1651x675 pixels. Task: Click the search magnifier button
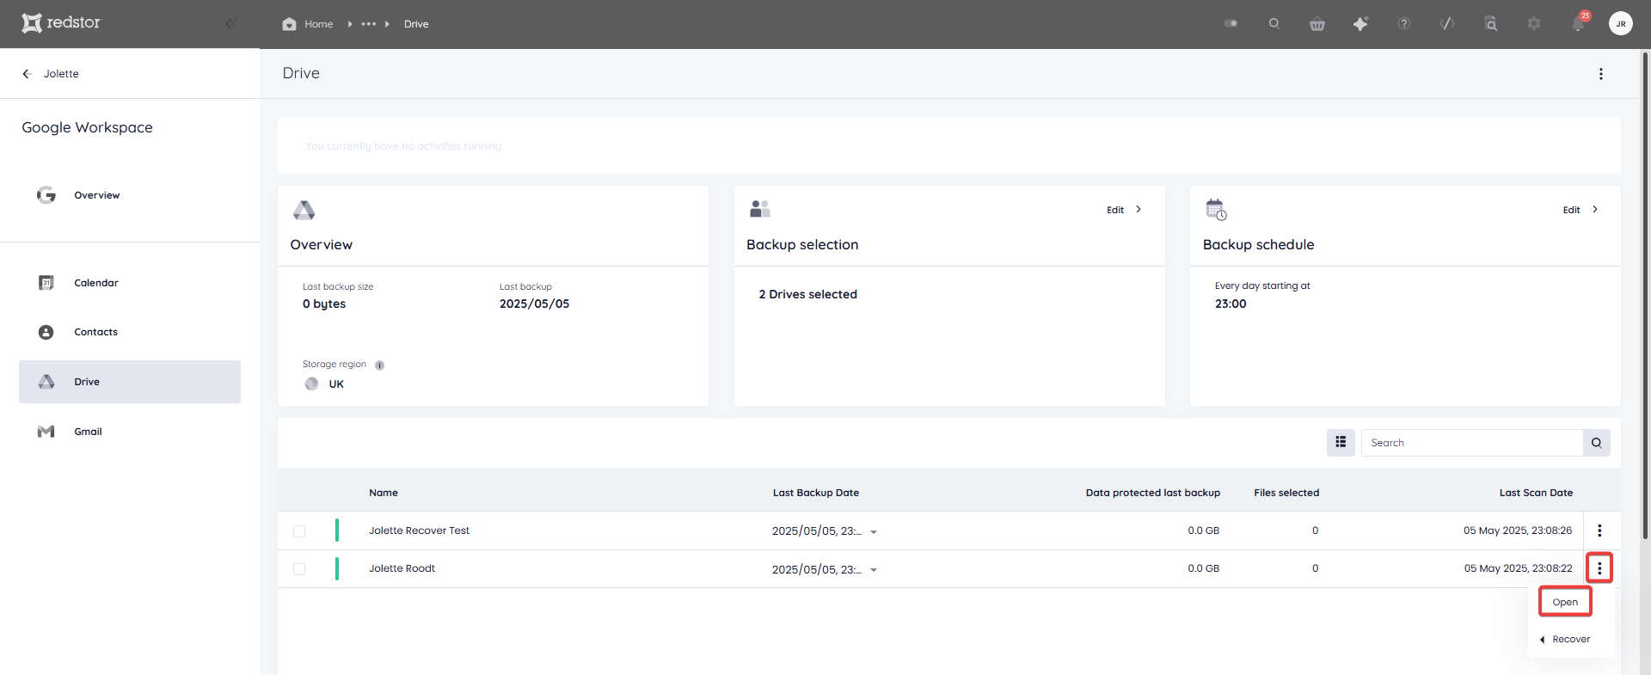tap(1597, 443)
